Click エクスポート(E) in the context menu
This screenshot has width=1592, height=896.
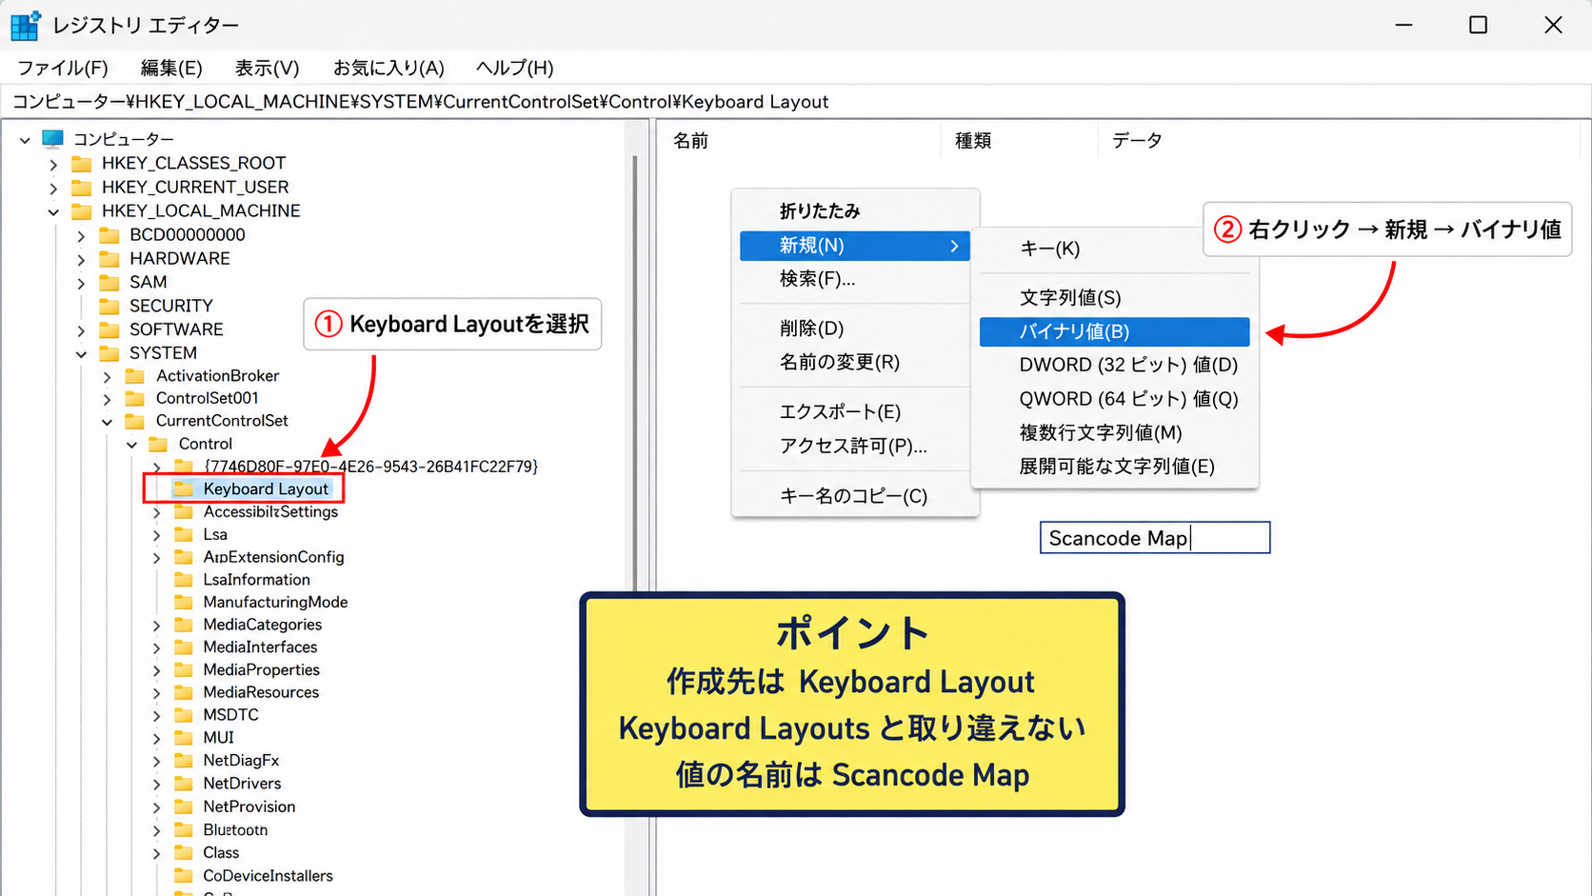click(855, 412)
